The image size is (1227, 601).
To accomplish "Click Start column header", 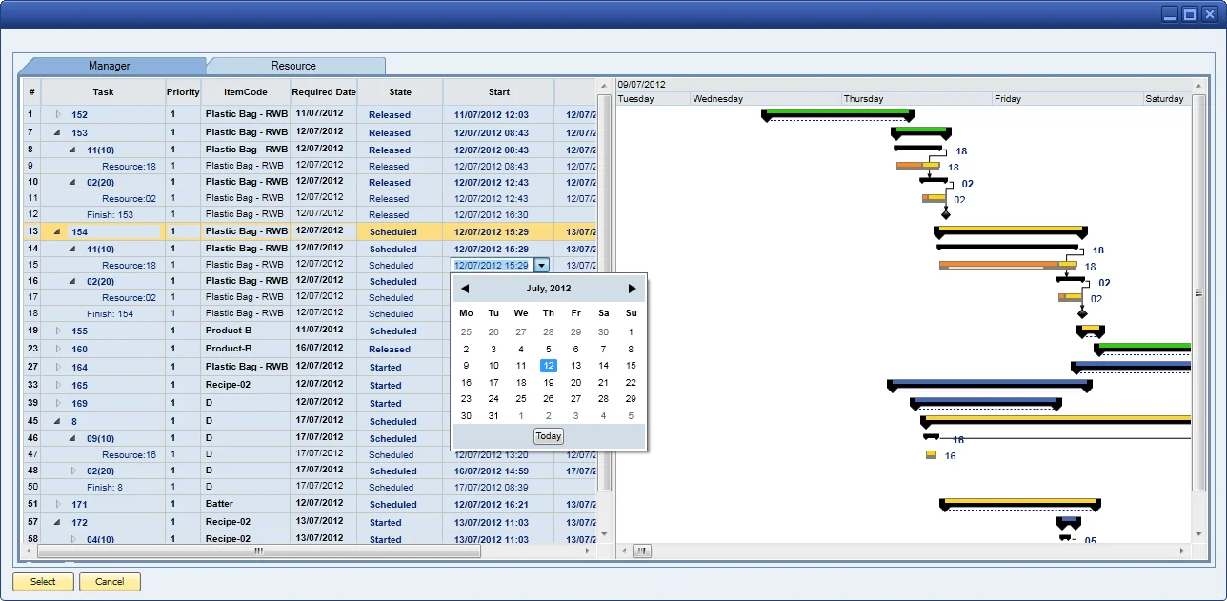I will (x=499, y=92).
